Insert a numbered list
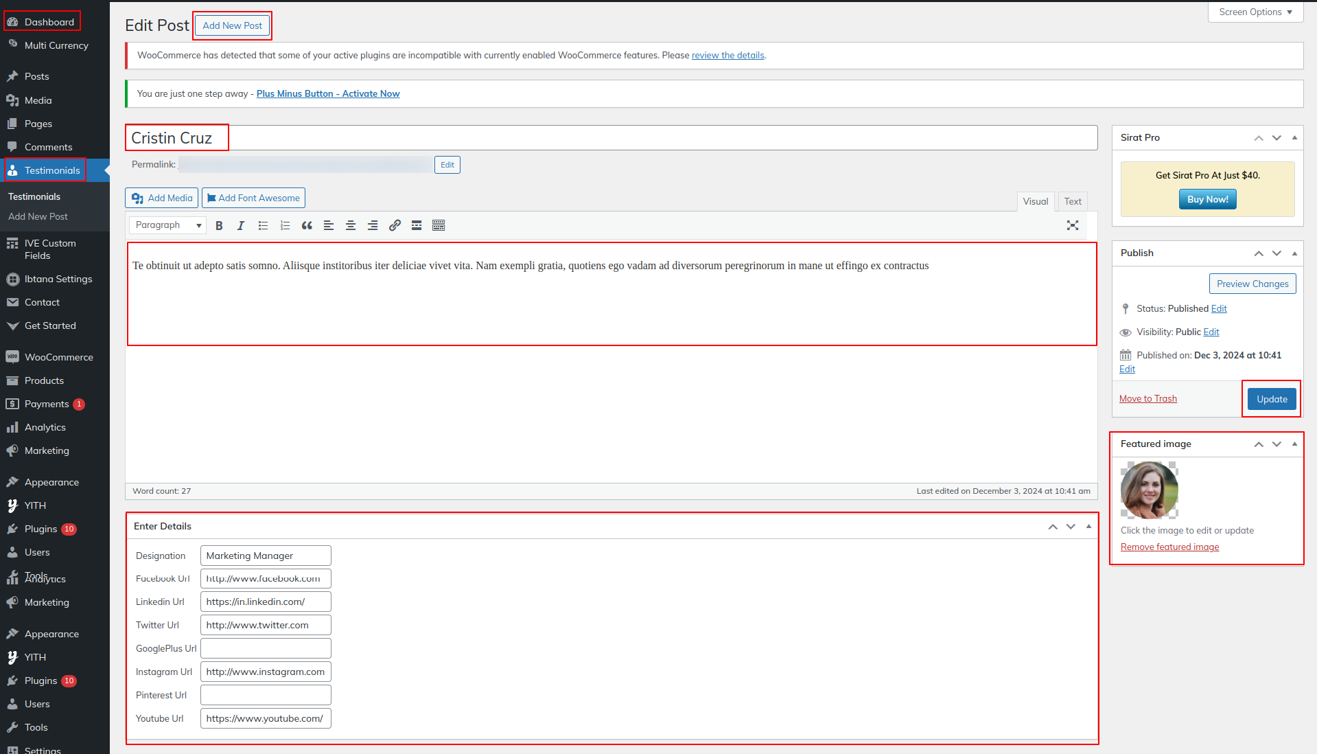 (285, 225)
